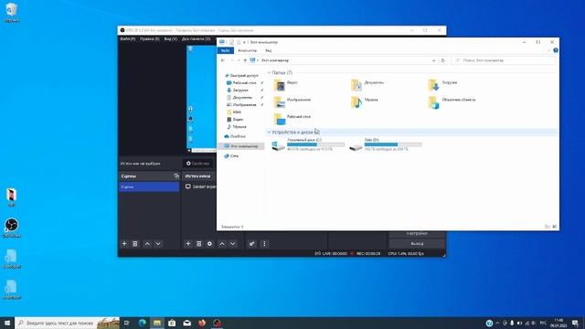
Task: Show hidden system tray icons chevron
Action: [x=497, y=323]
